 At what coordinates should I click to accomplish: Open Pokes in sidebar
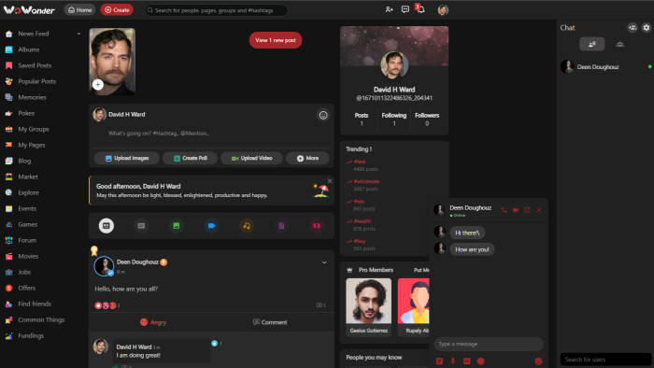(26, 113)
